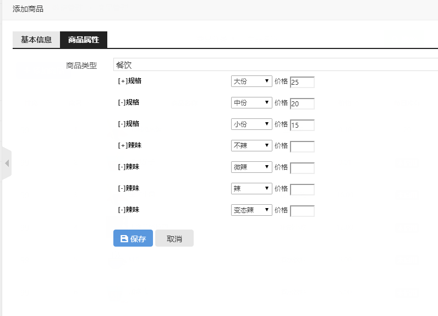This screenshot has height=316, width=438.
Task: Open the 中份 spec dropdown
Action: 251,103
